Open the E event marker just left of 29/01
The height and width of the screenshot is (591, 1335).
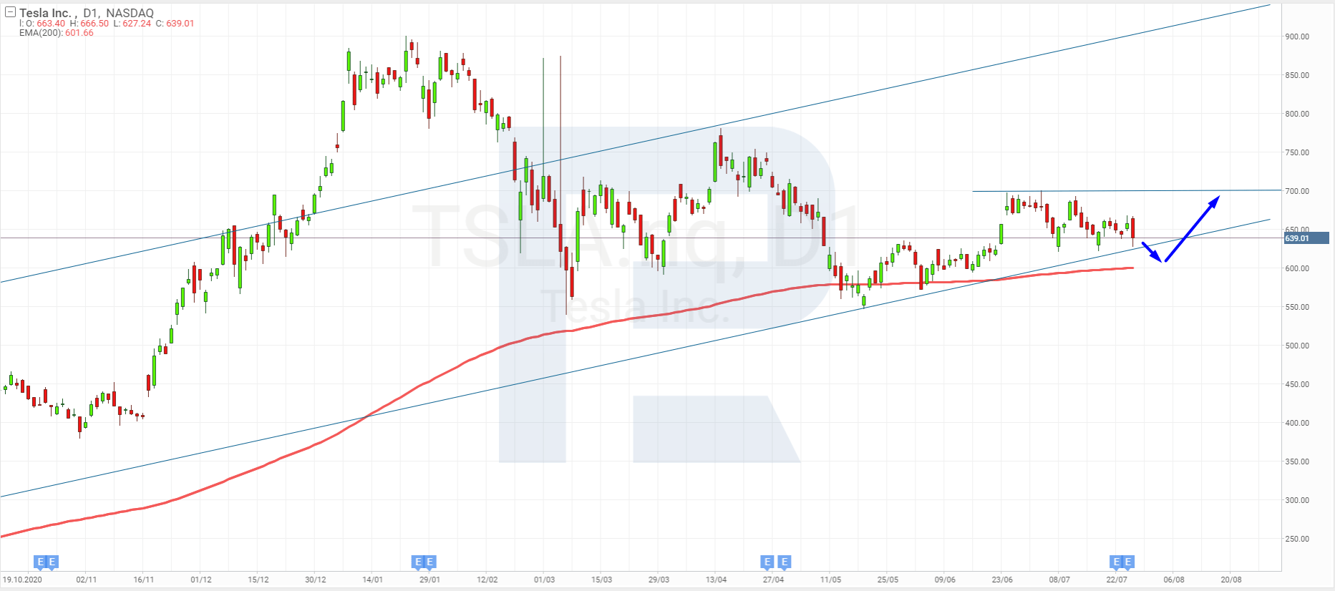[x=418, y=562]
